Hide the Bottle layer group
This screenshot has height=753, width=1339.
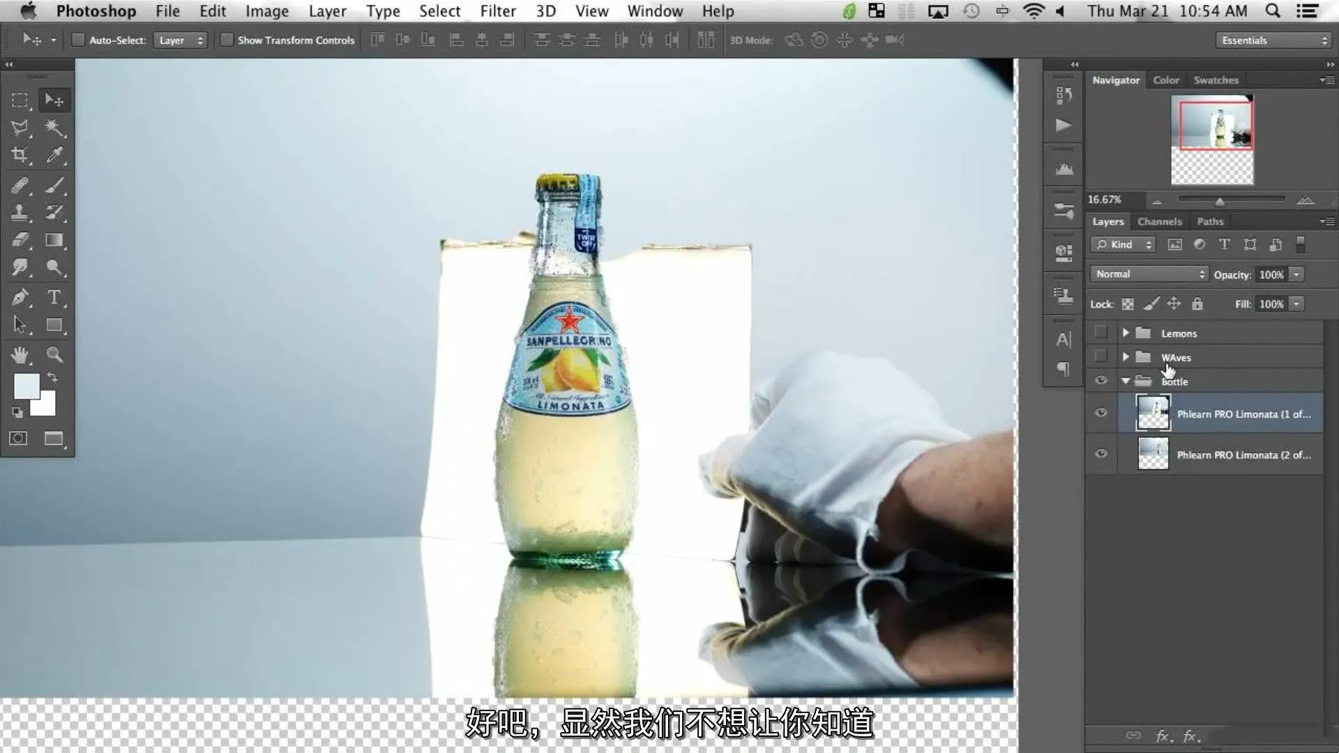click(x=1100, y=381)
